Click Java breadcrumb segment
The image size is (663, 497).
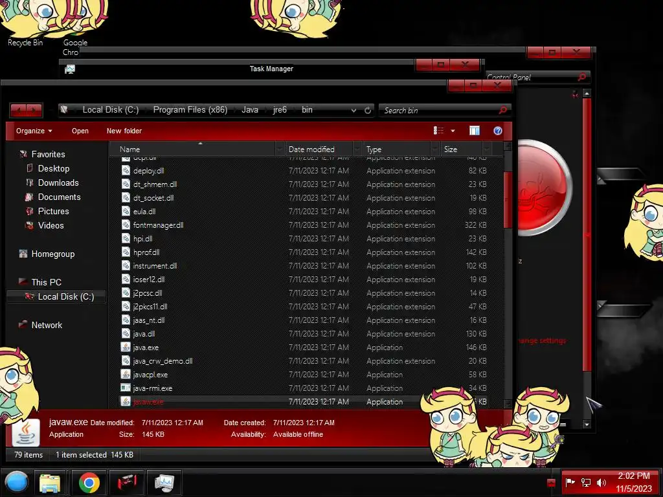pyautogui.click(x=250, y=110)
